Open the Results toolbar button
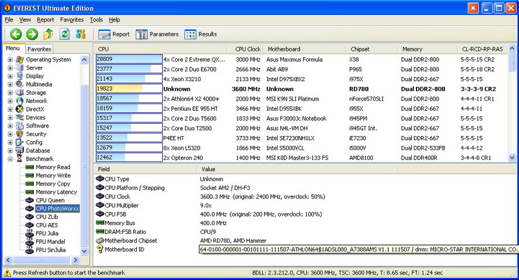This screenshot has width=519, height=280. 200,34
